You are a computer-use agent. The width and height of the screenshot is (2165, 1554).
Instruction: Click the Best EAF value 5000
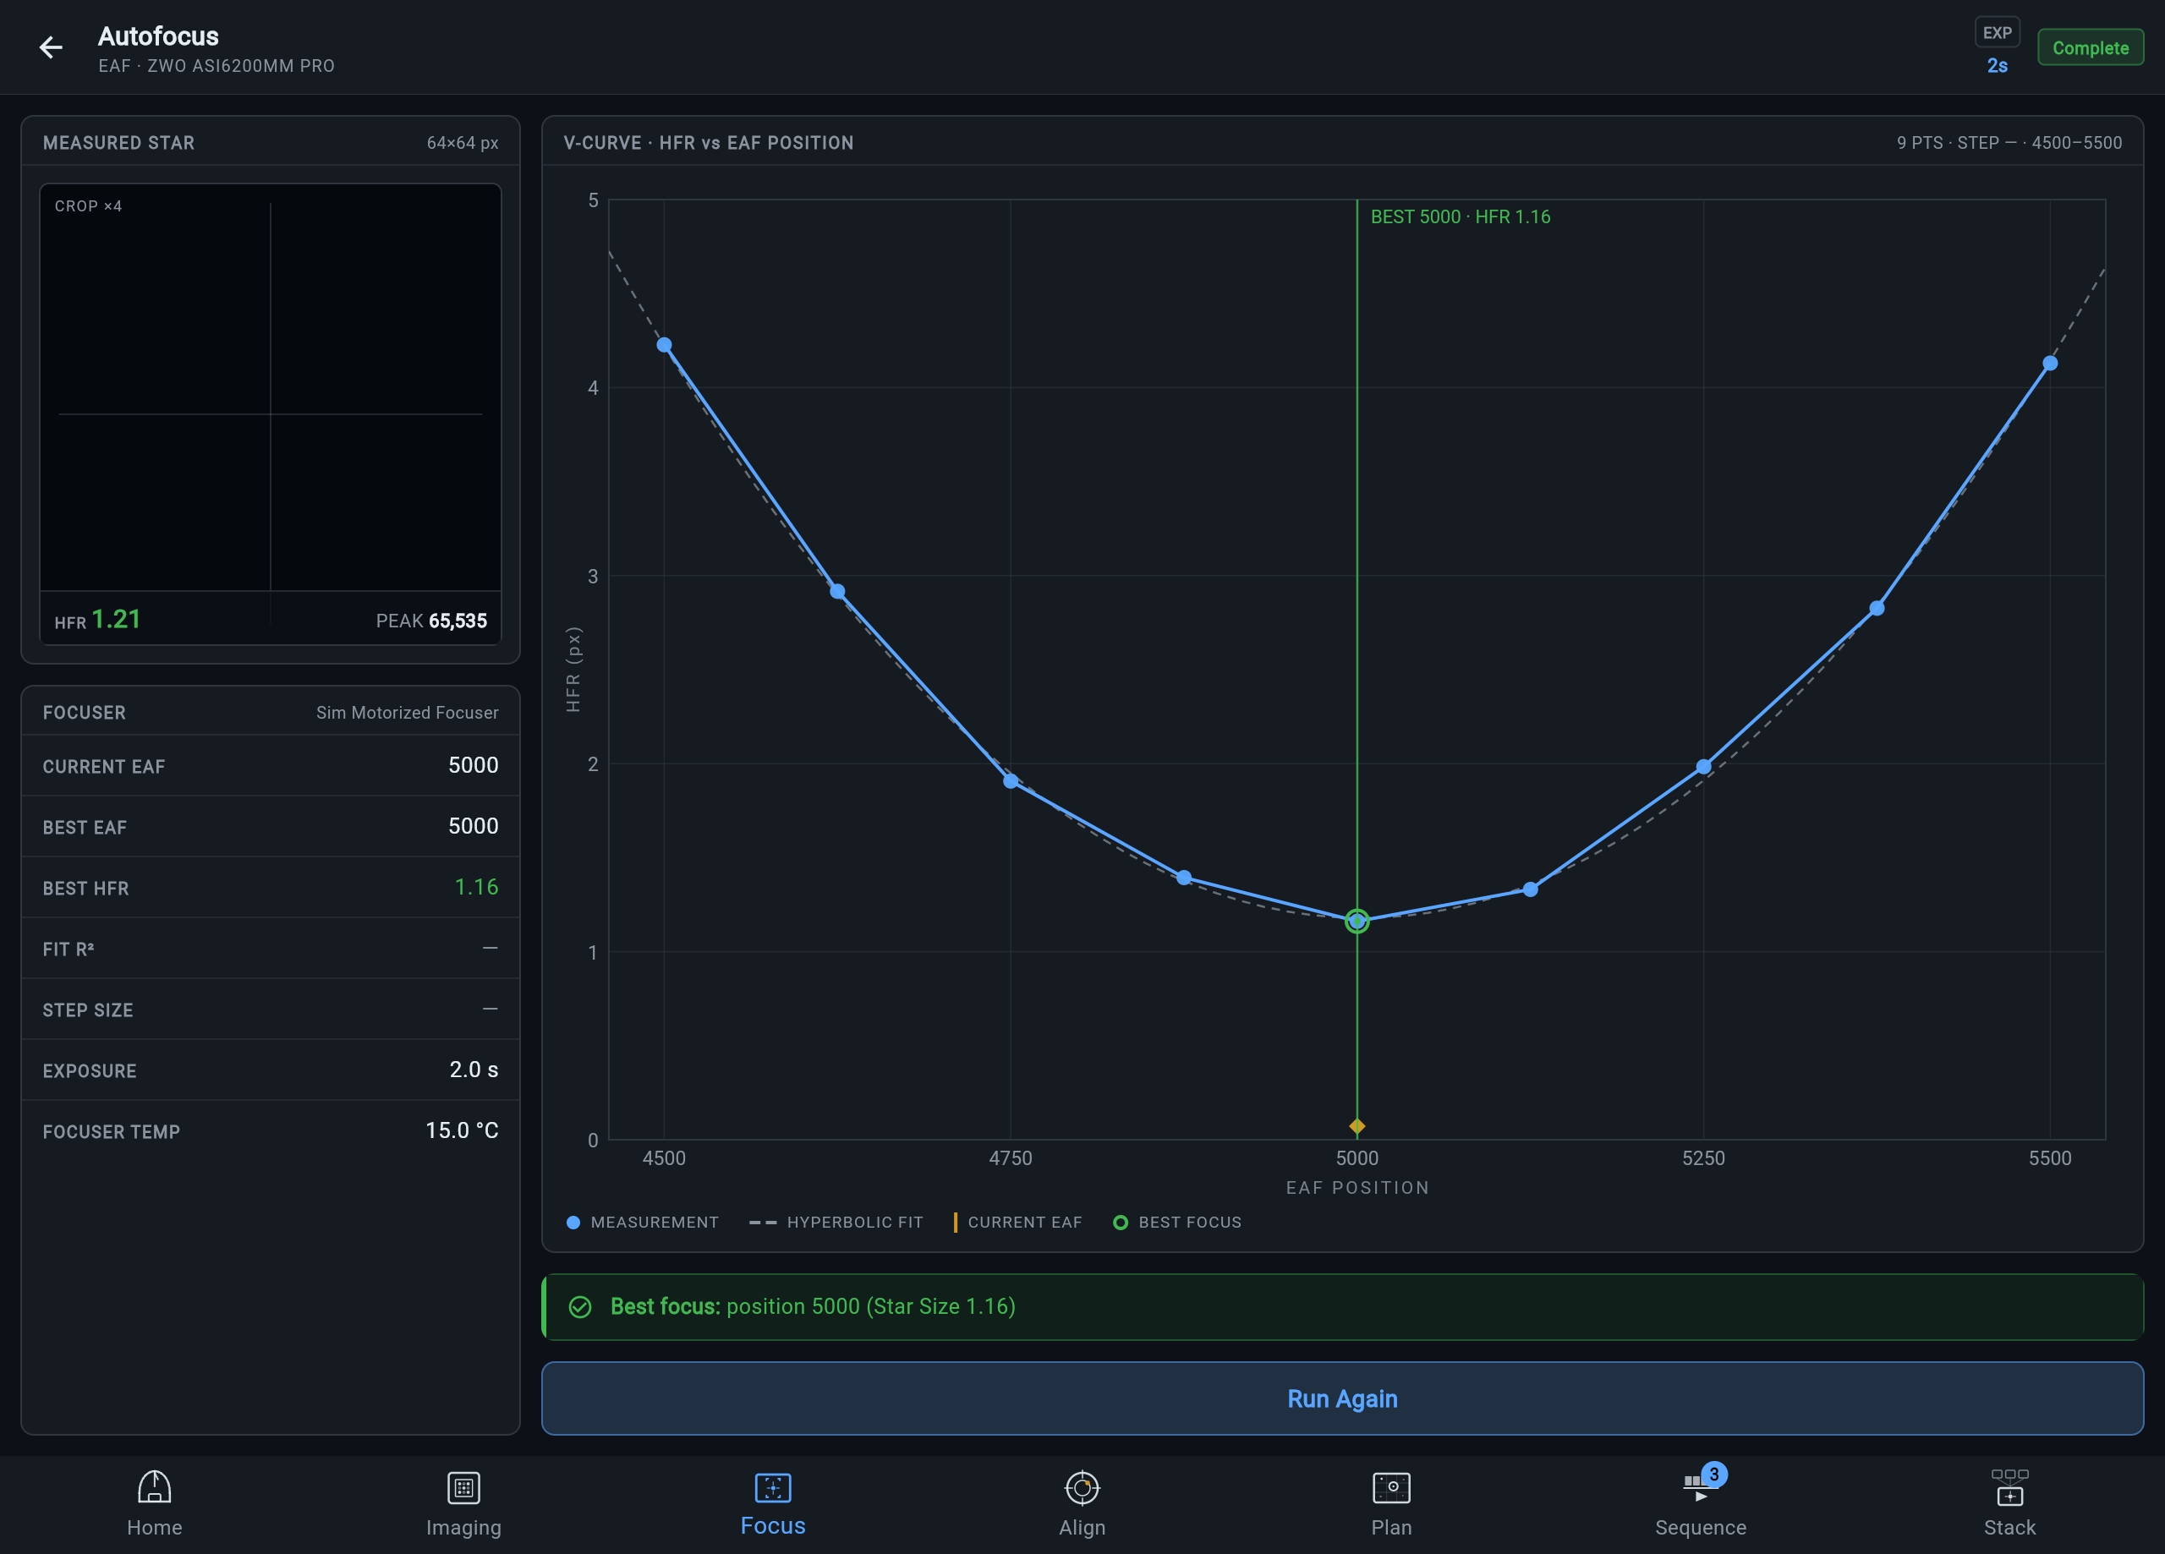tap(474, 827)
